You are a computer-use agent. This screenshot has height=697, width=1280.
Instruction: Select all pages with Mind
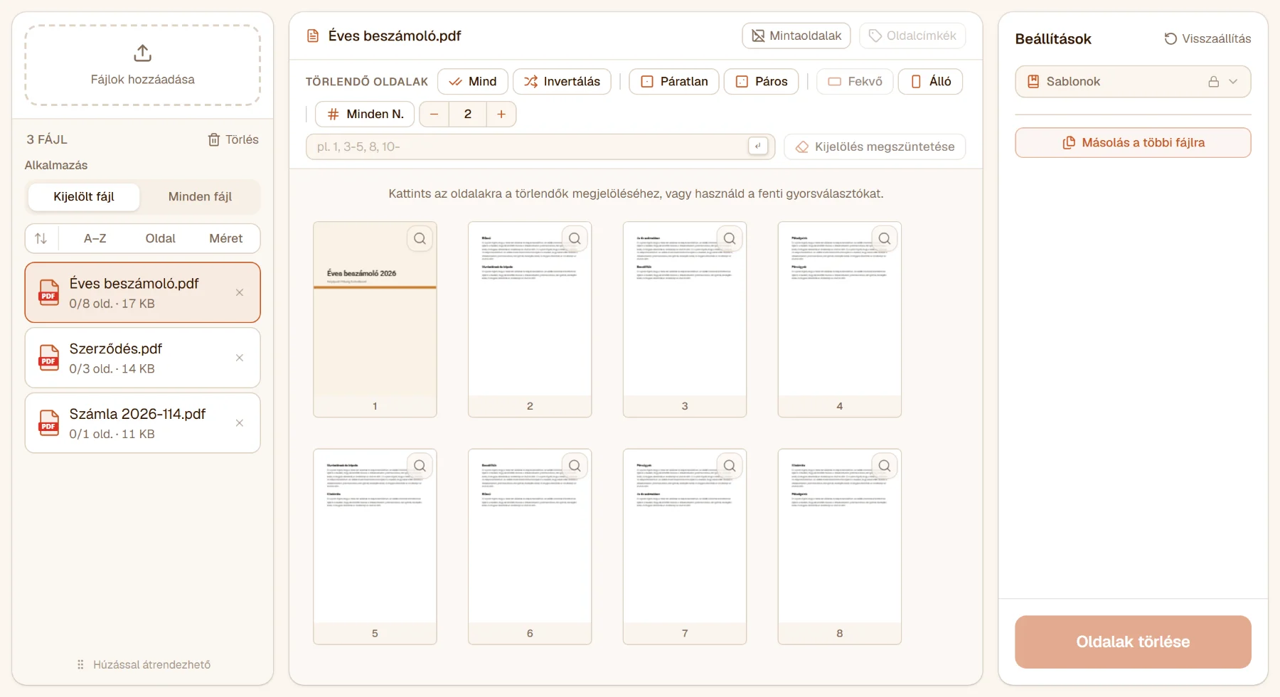click(473, 81)
